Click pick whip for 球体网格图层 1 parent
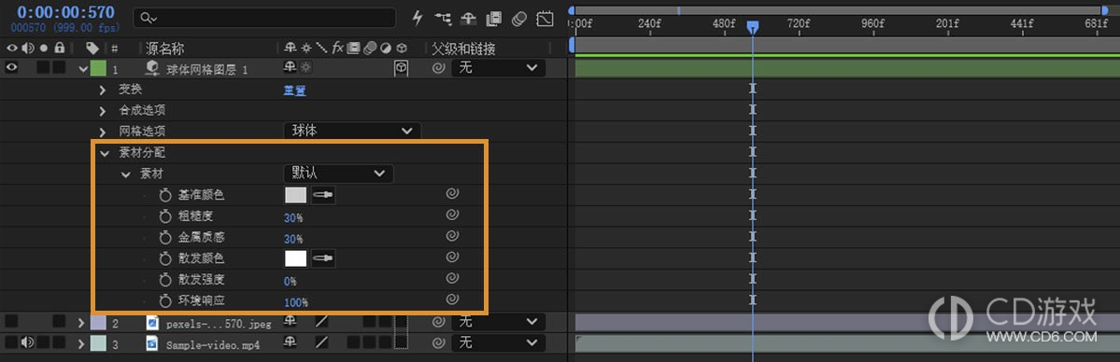Screen dimensions: 1120x362 [x=439, y=68]
